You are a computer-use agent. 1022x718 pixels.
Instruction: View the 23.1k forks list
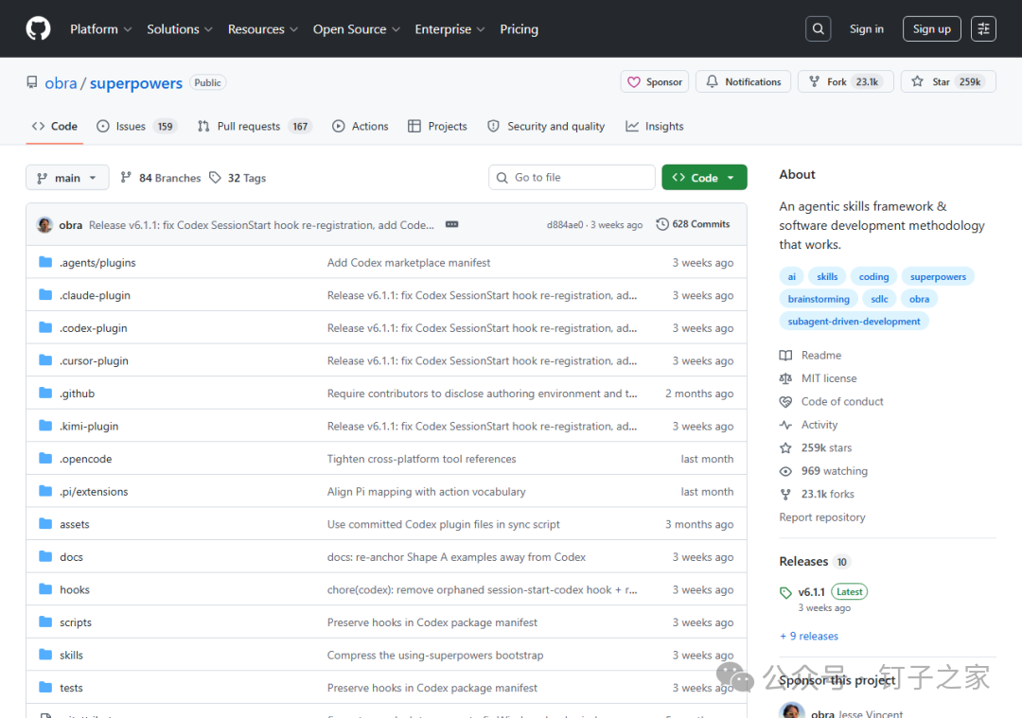point(818,494)
